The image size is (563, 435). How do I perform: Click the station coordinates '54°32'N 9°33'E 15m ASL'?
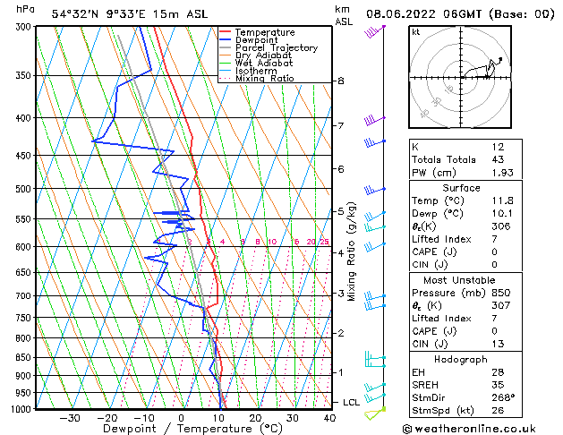pos(130,14)
